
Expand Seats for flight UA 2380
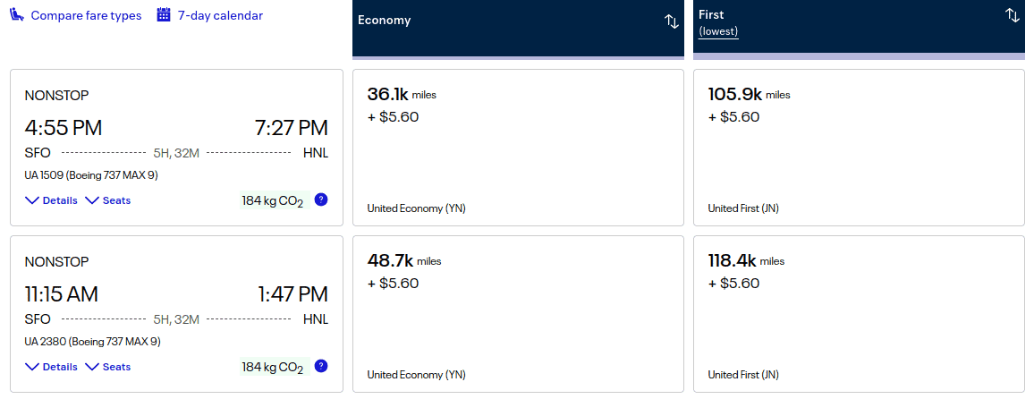(108, 367)
